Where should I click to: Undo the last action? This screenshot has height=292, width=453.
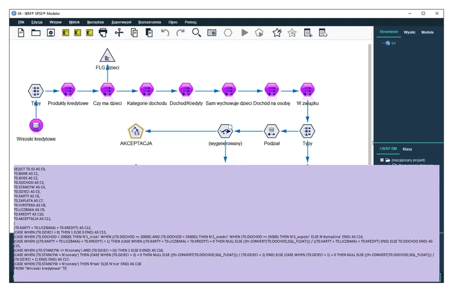click(165, 33)
